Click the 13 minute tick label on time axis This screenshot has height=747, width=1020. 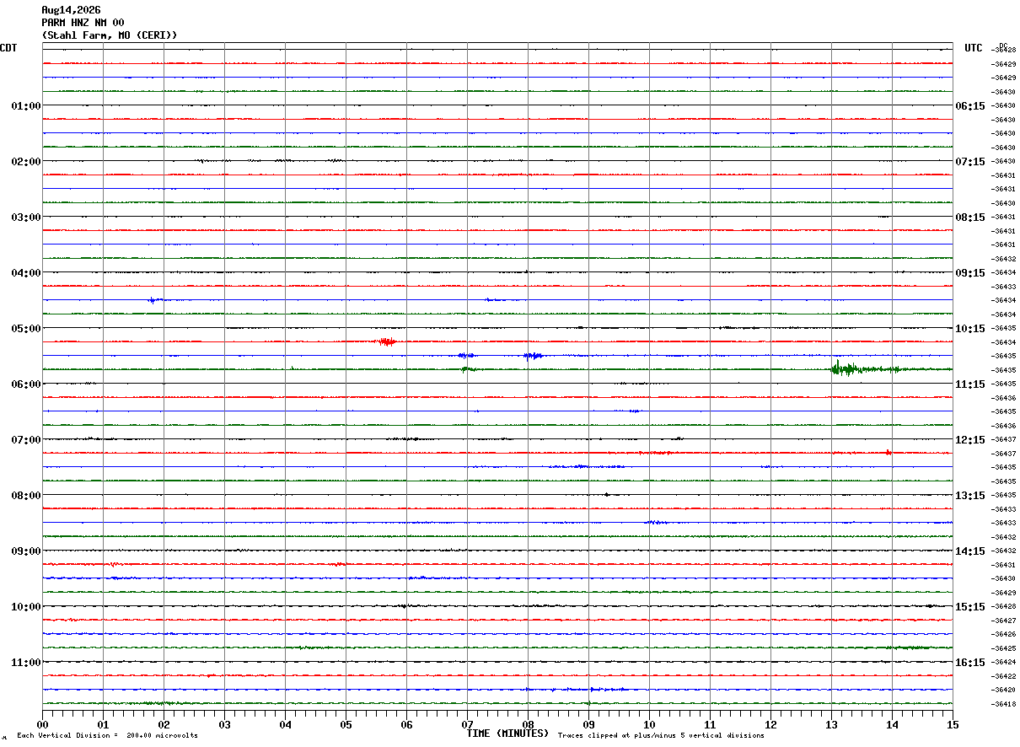(831, 724)
